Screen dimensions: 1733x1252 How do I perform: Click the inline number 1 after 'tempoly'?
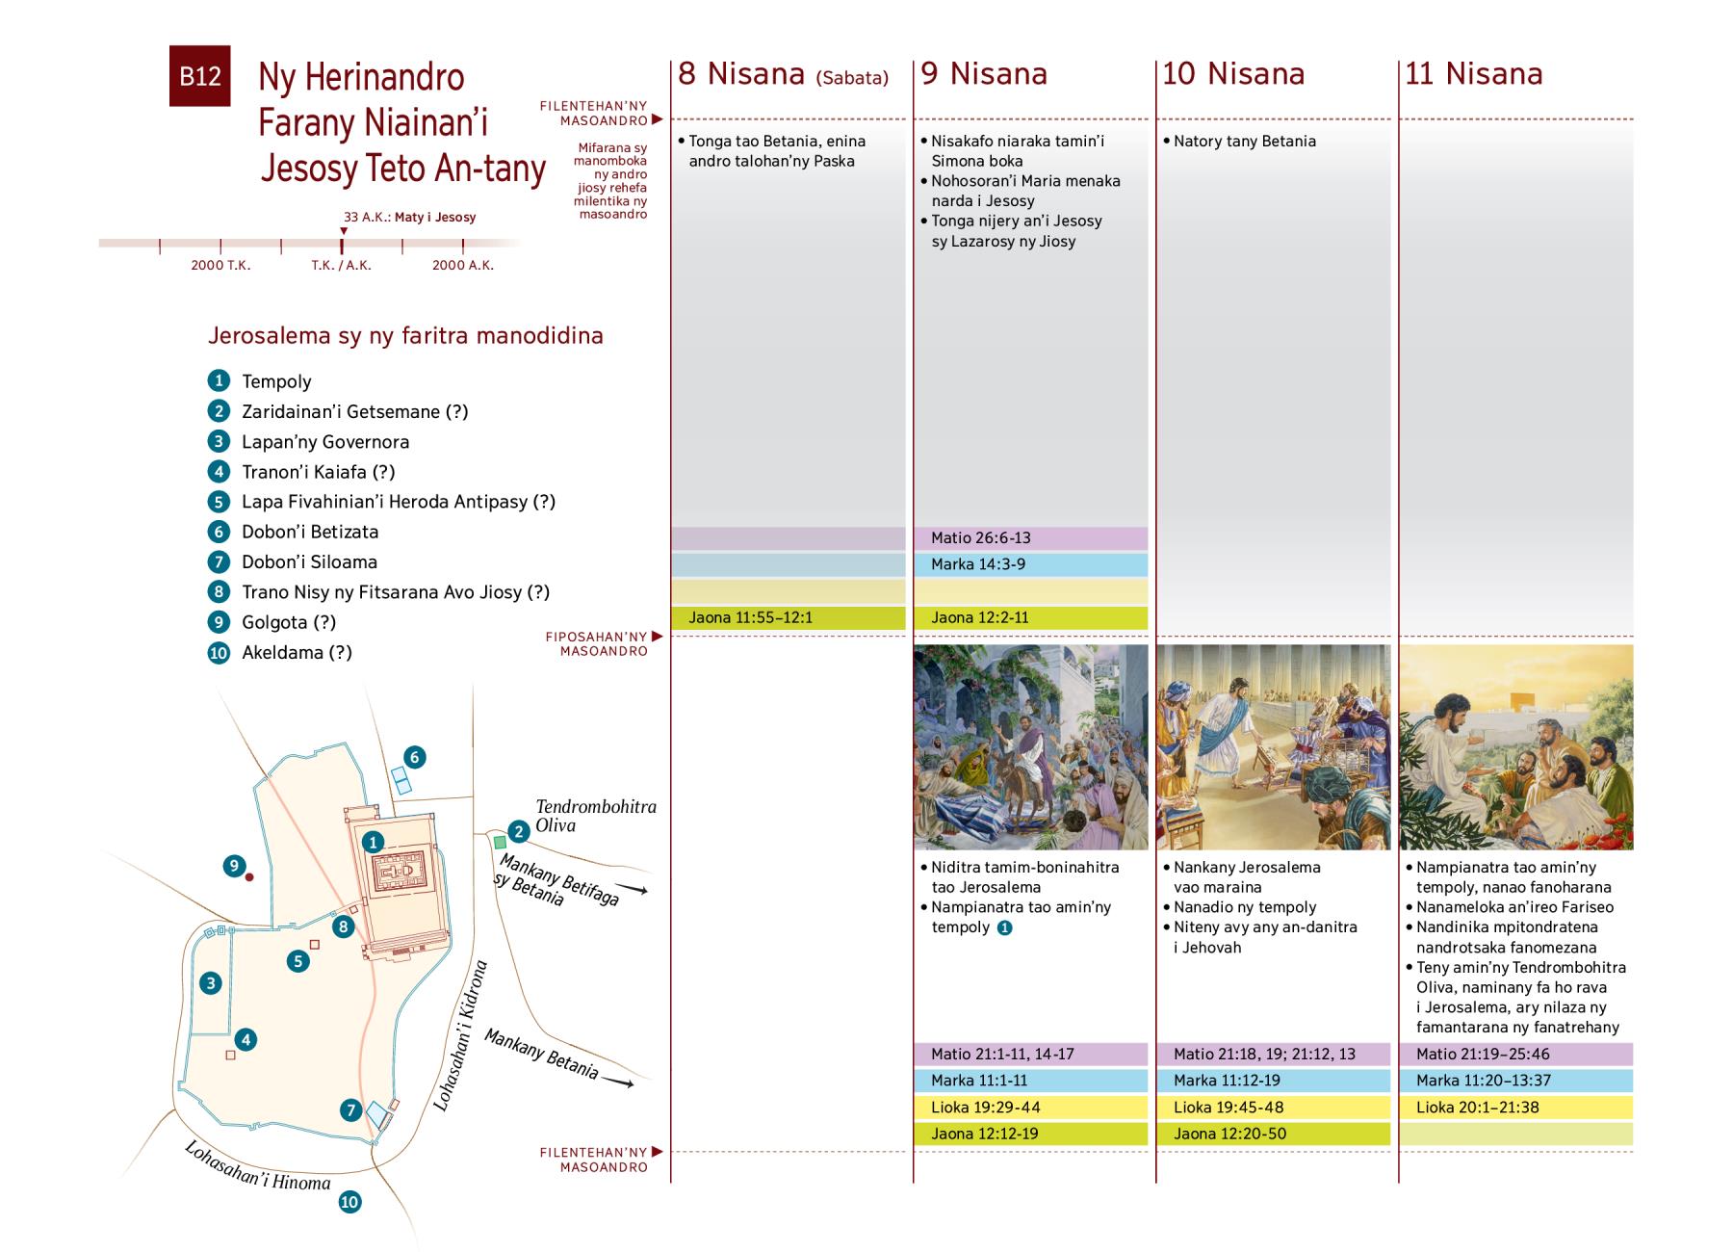pyautogui.click(x=1004, y=927)
